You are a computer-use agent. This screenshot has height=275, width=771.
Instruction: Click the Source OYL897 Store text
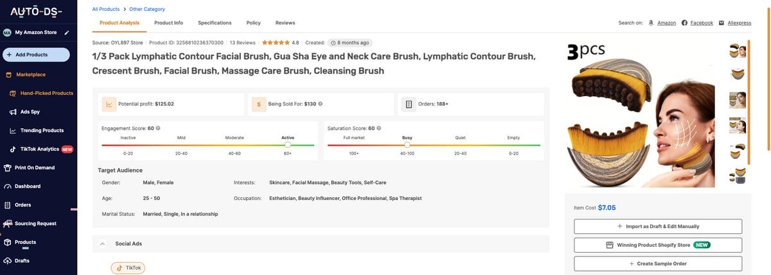tap(118, 43)
